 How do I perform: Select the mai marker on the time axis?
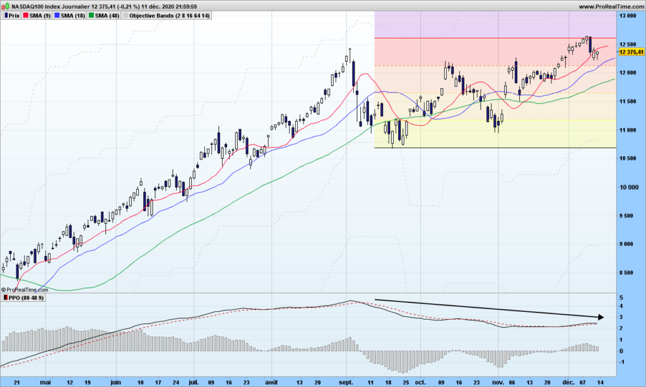[x=45, y=383]
